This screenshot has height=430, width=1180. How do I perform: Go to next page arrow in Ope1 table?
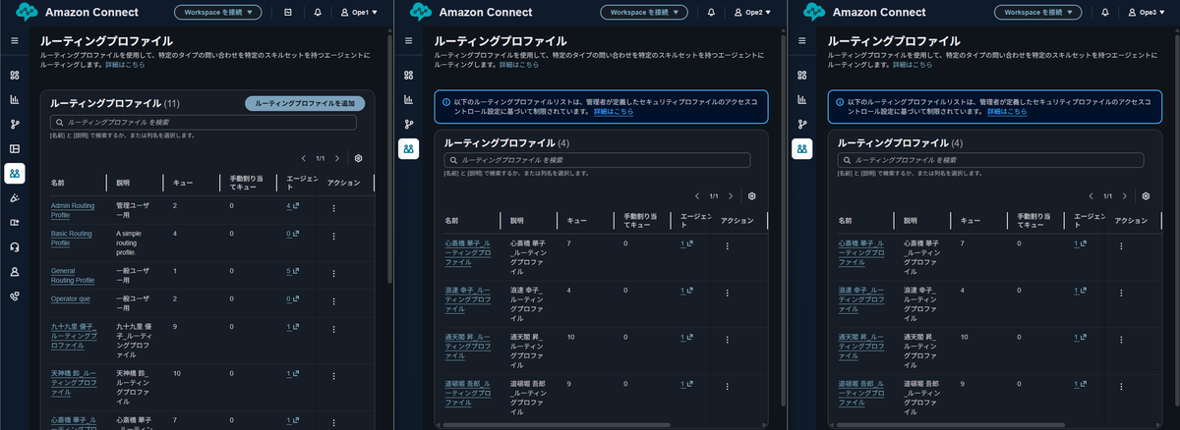click(x=337, y=158)
